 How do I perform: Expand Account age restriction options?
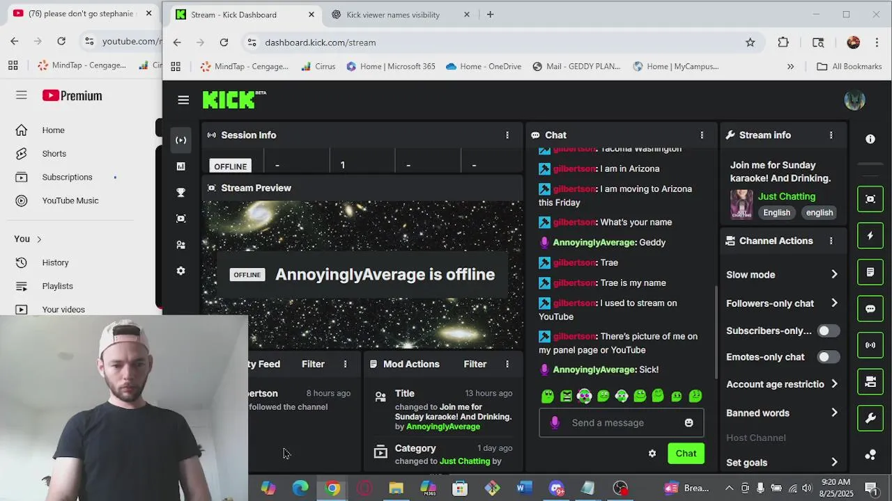coord(834,384)
